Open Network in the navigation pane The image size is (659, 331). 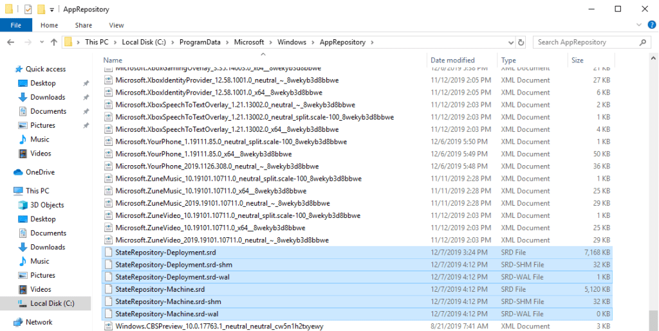(x=39, y=322)
